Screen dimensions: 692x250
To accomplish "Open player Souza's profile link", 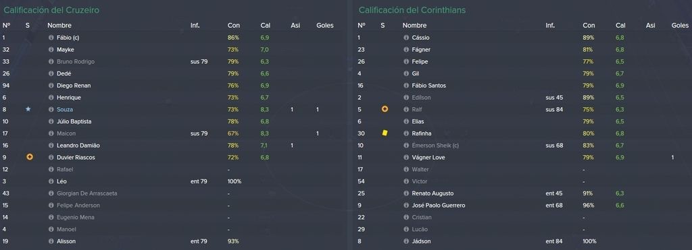I will (x=65, y=109).
